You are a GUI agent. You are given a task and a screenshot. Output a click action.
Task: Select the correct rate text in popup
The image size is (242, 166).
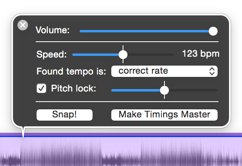point(143,71)
